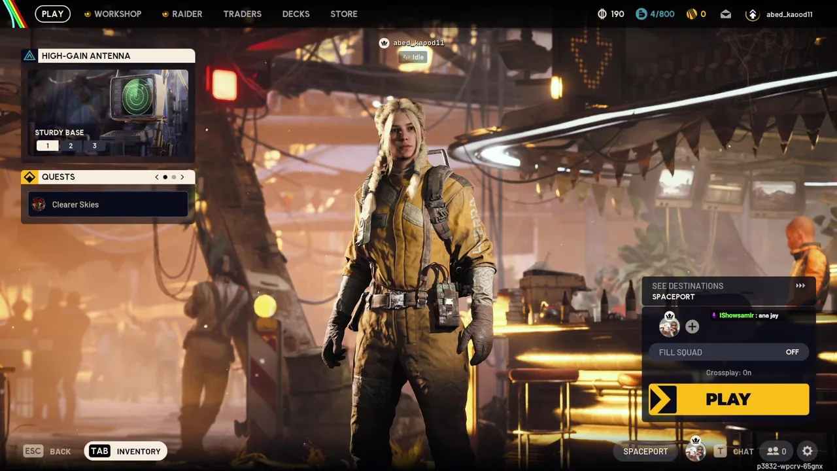Click the Raider tab notification icon
The image size is (837, 471).
(x=165, y=14)
